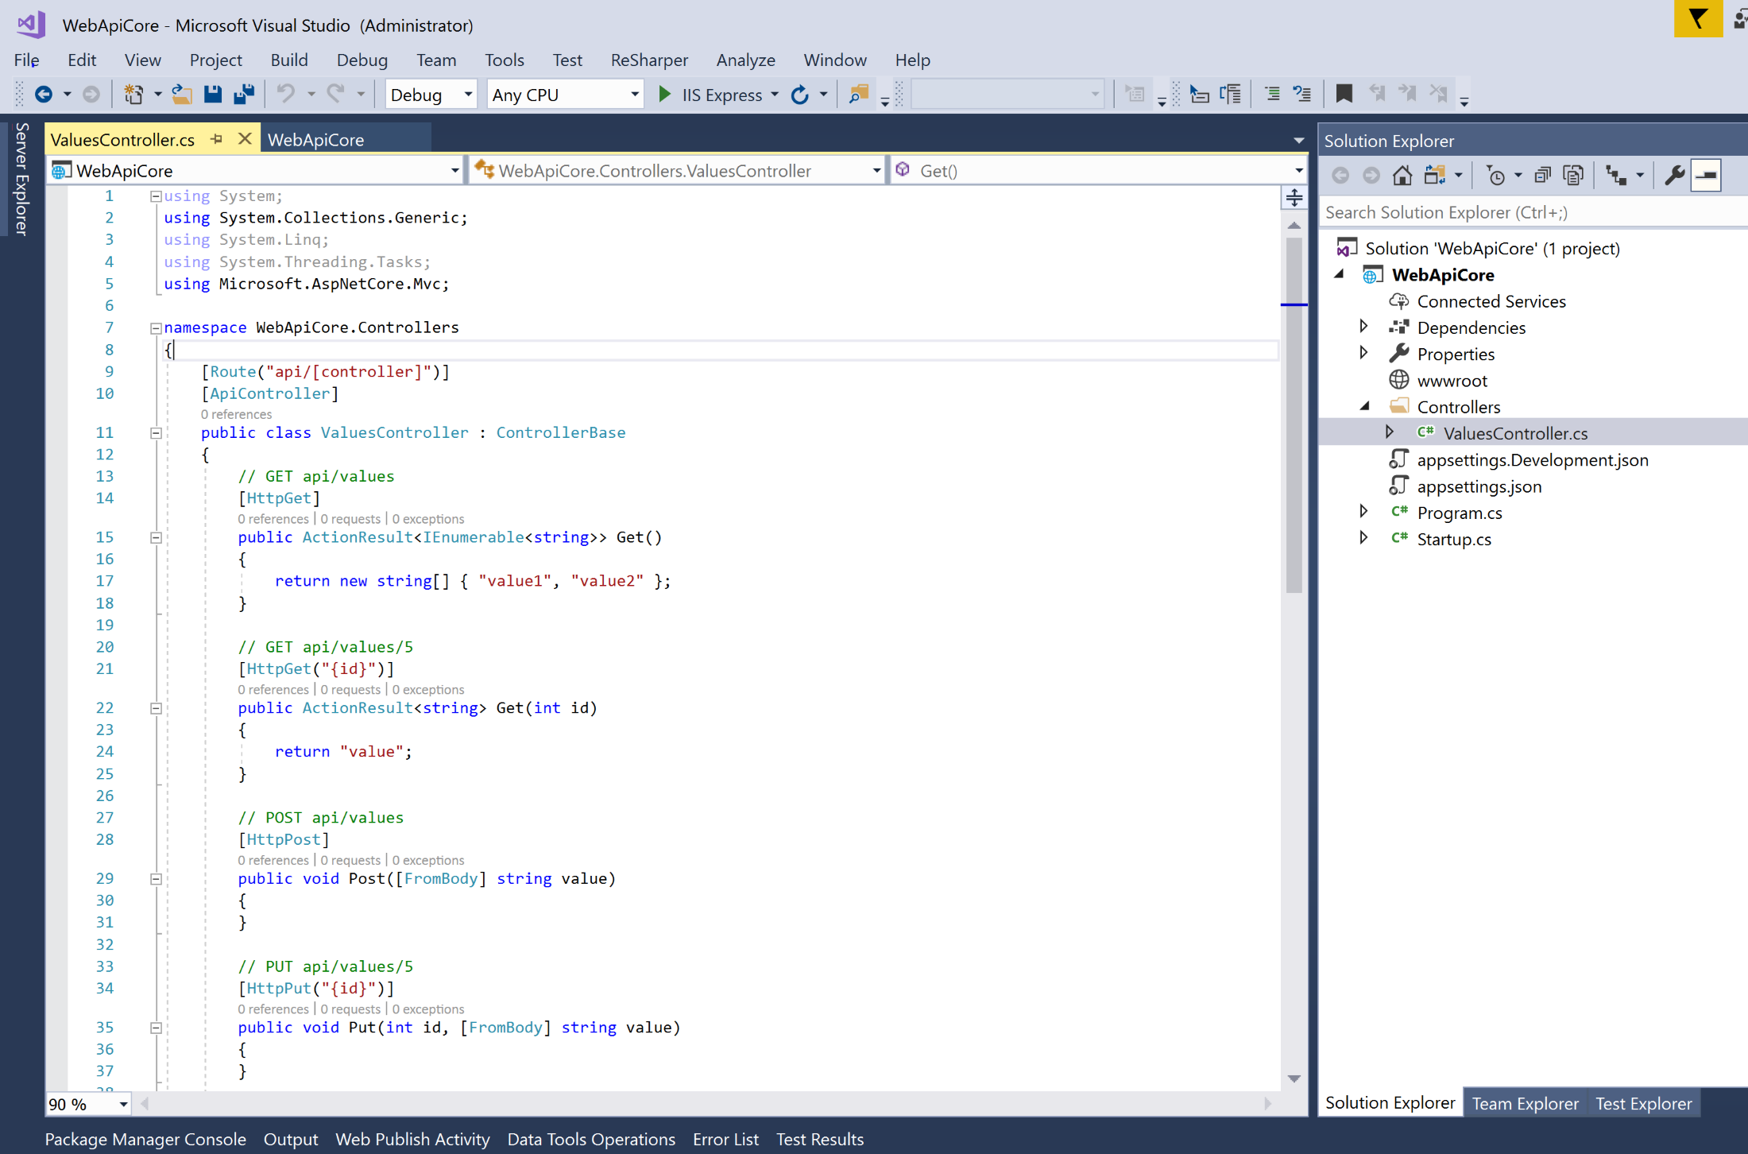
Task: Open the Debug configuration dropdown
Action: click(x=431, y=95)
